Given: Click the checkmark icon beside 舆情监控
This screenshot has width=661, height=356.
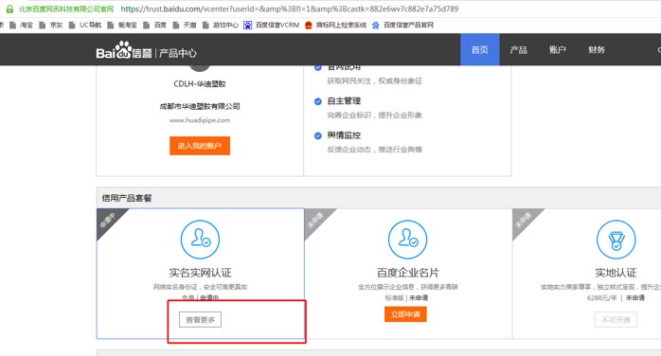Looking at the screenshot, I should [x=318, y=135].
